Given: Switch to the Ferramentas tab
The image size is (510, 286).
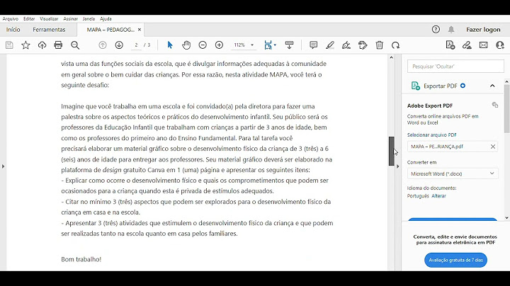Looking at the screenshot, I should click(x=49, y=30).
